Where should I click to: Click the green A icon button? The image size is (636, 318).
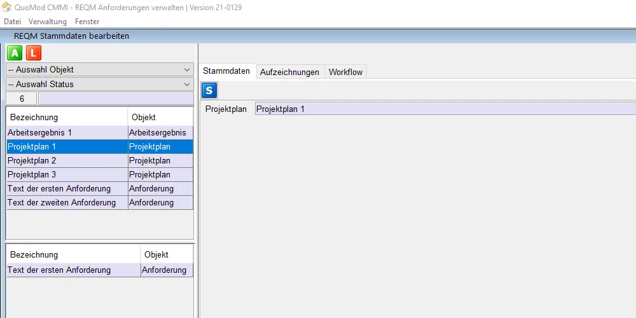tap(15, 53)
